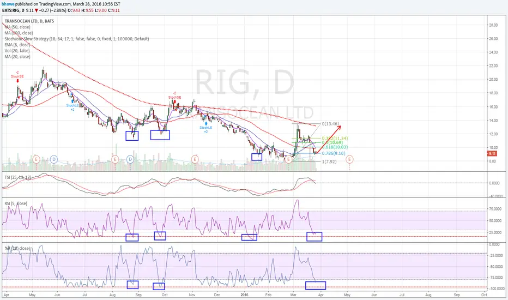508x300 pixels.
Task: Select the E earnings marker dated late February 2016
Action: pyautogui.click(x=288, y=159)
